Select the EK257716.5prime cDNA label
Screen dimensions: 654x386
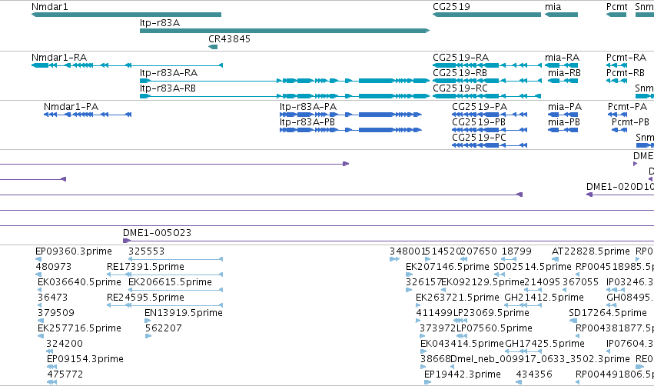click(79, 328)
